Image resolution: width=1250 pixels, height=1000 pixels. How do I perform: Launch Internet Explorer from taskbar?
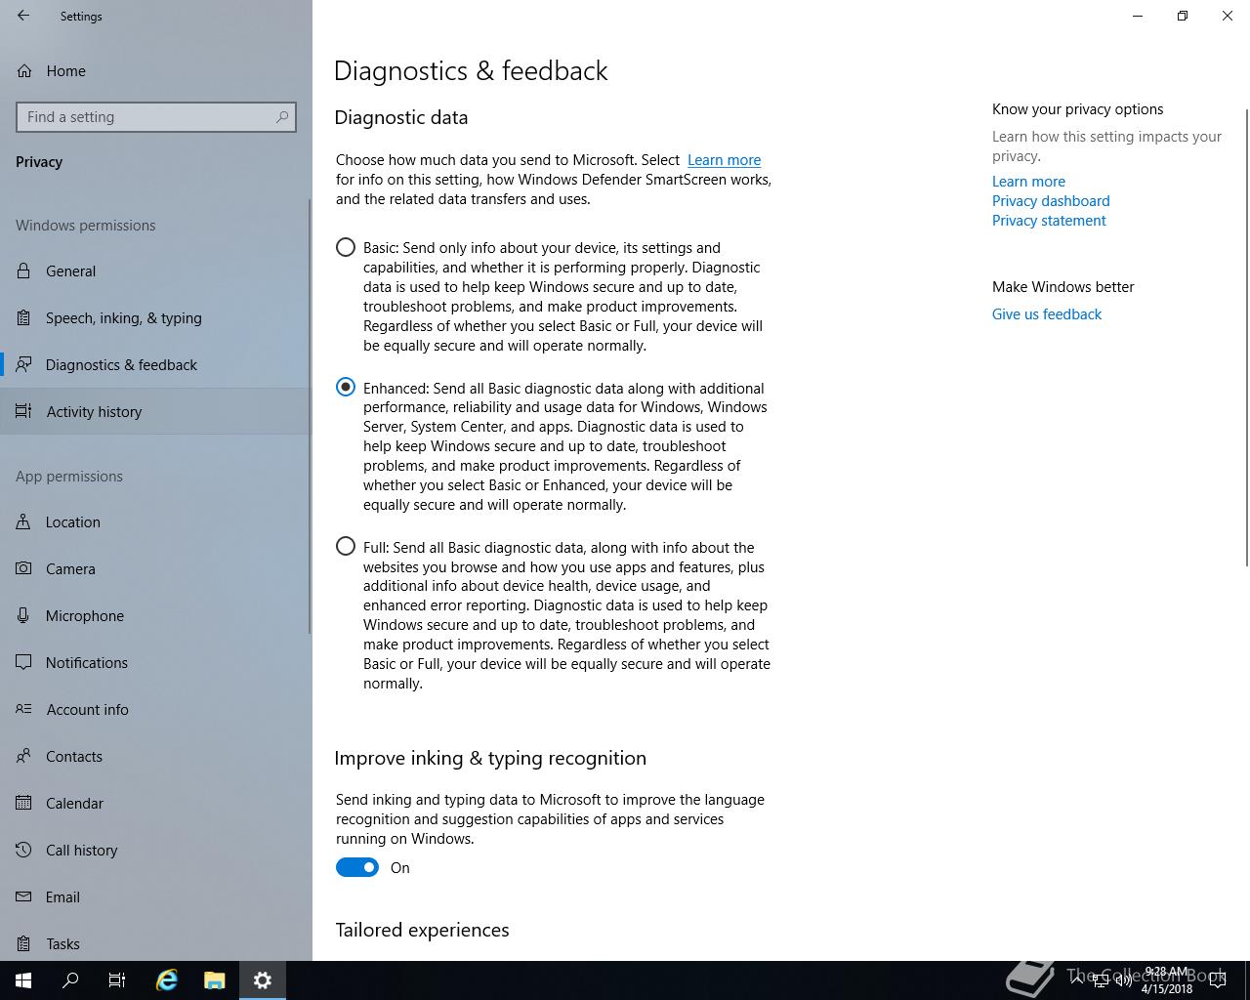coord(167,980)
